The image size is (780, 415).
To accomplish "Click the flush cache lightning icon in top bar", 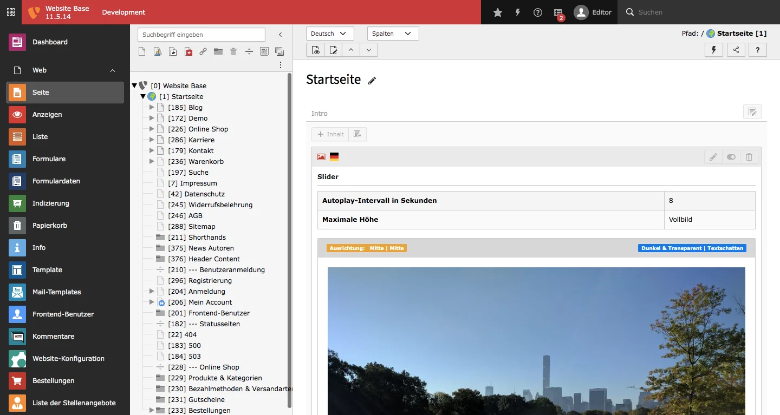I will click(x=518, y=12).
